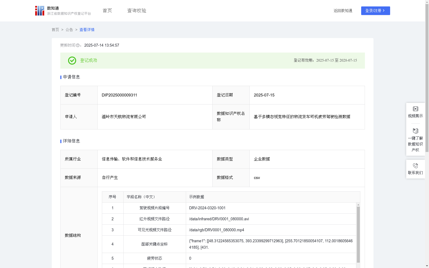
Task: Go to 公告 in the breadcrumb
Action: click(69, 30)
